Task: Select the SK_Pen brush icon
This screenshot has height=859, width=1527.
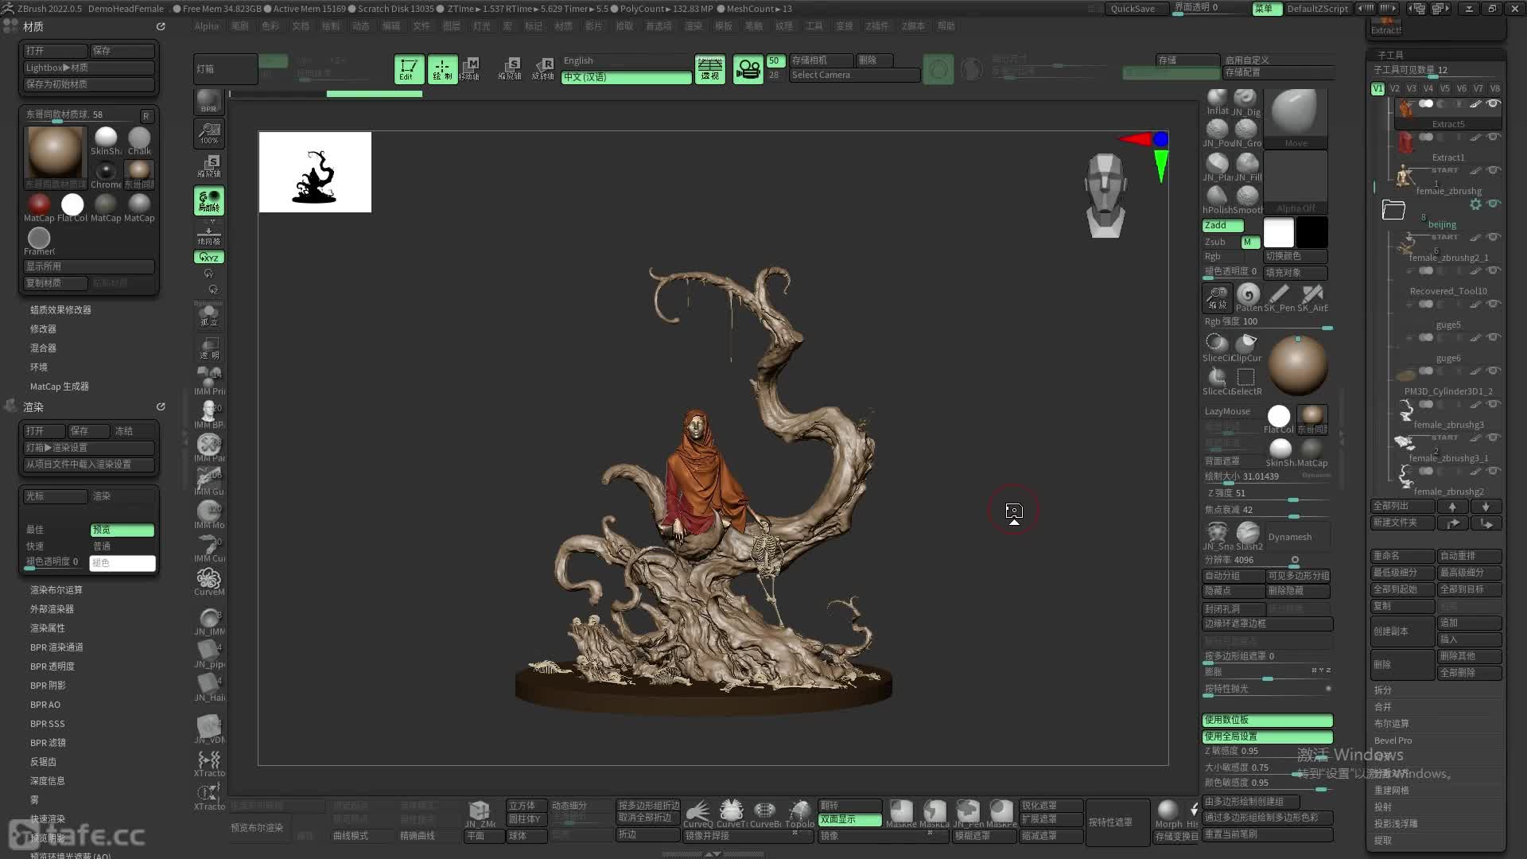Action: pyautogui.click(x=1280, y=298)
